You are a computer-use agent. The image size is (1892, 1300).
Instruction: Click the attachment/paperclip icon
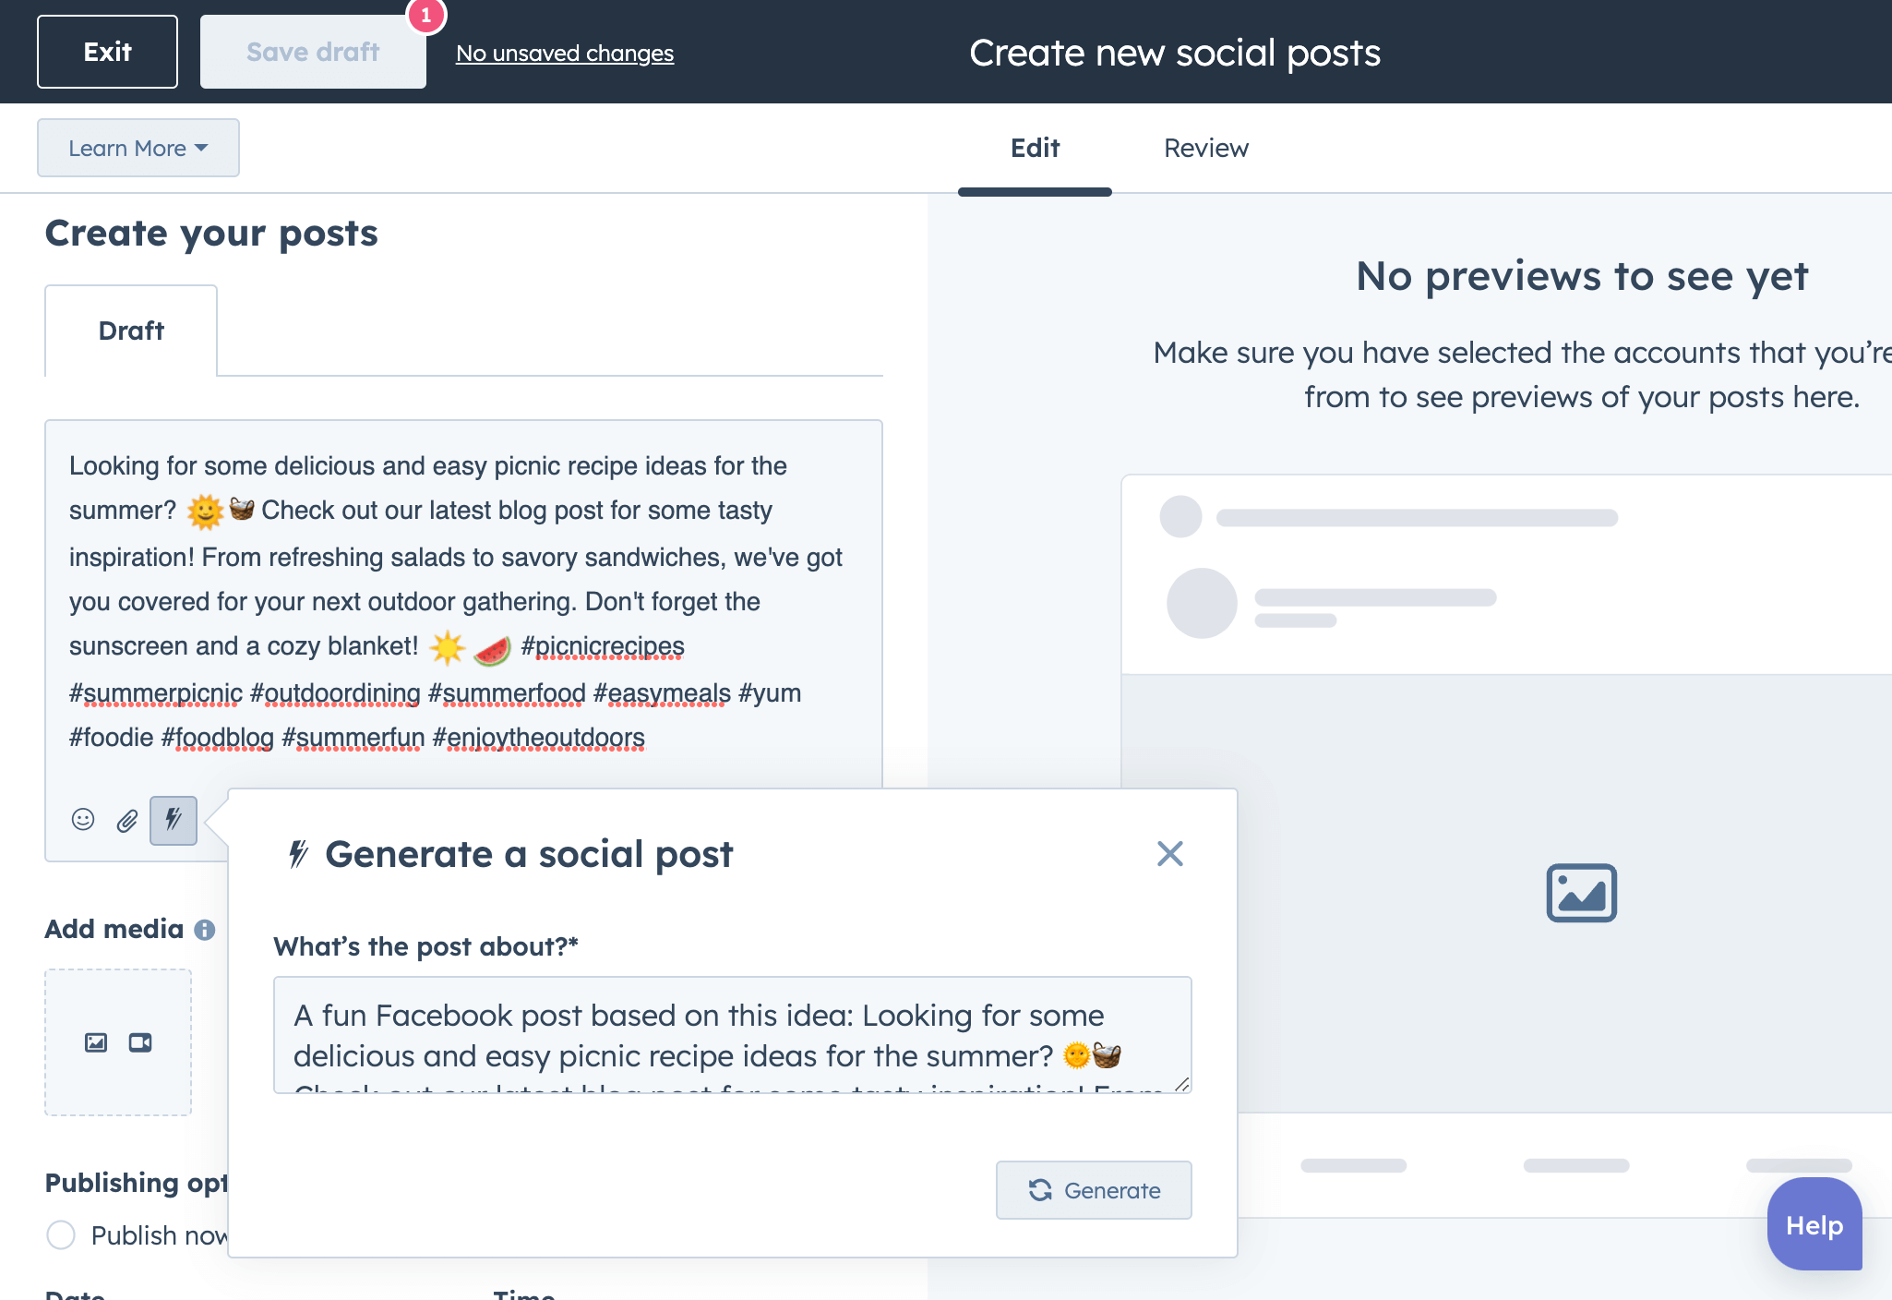point(126,818)
